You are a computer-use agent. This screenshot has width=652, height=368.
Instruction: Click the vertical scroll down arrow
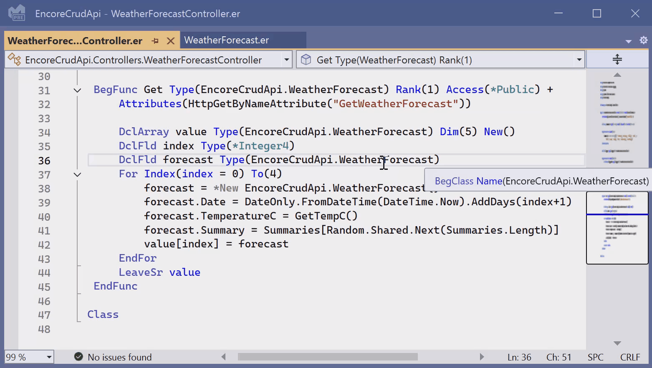pos(617,343)
